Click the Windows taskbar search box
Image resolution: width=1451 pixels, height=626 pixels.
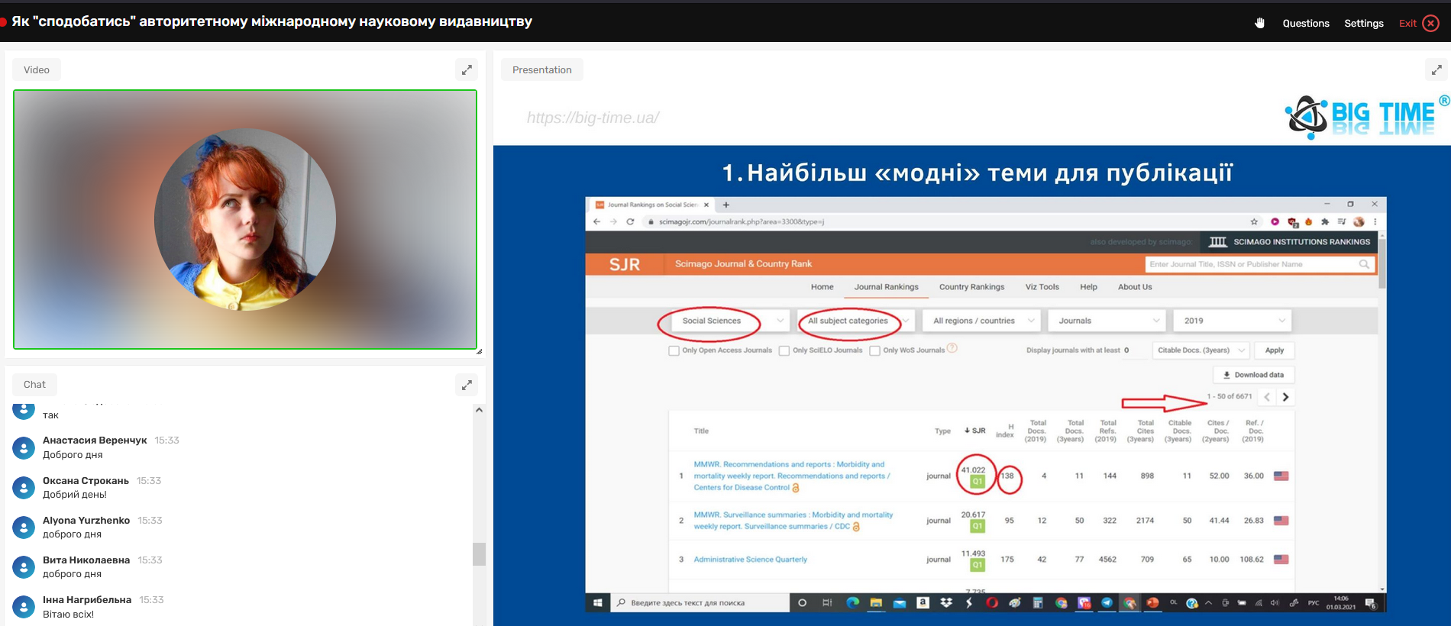[700, 603]
